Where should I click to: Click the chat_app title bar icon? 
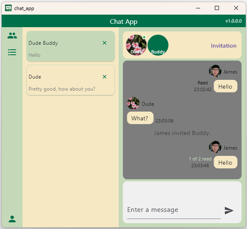8,8
